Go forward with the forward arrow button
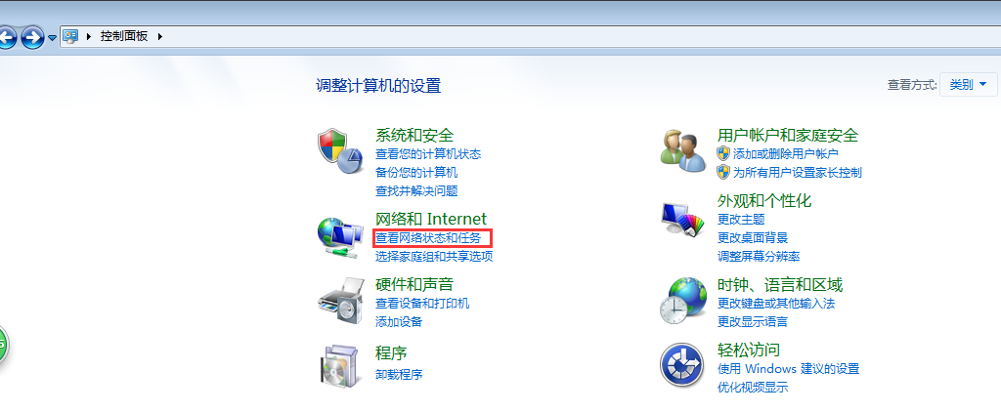Image resolution: width=1001 pixels, height=413 pixels. click(32, 38)
